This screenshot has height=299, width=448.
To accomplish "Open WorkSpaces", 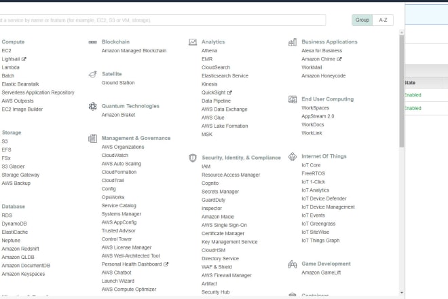I will (316, 108).
